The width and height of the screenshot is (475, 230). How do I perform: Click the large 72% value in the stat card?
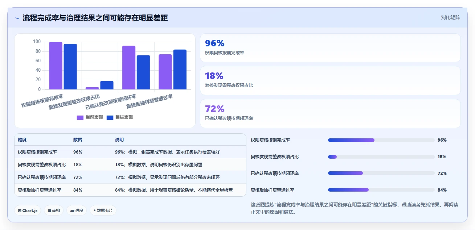click(x=215, y=109)
